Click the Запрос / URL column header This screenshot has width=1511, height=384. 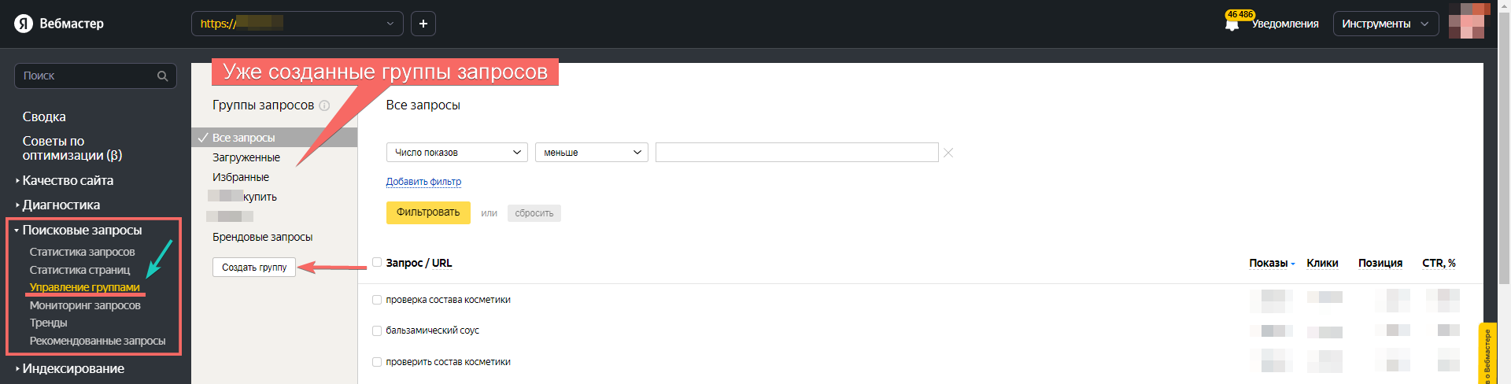419,263
